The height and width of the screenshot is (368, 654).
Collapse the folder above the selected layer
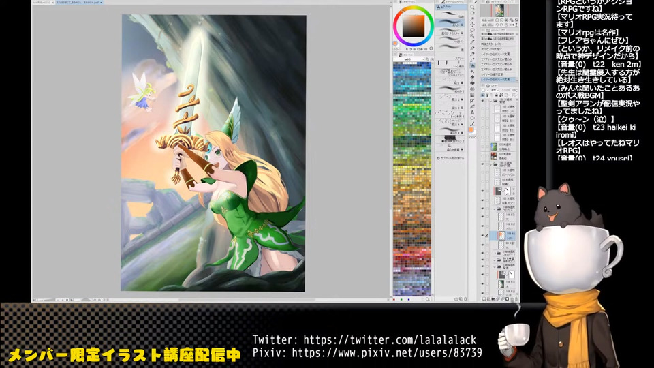tap(495, 209)
